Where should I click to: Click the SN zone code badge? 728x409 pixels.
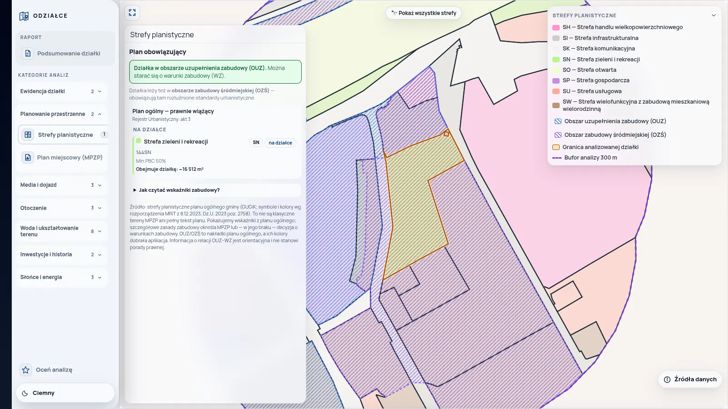pyautogui.click(x=256, y=143)
